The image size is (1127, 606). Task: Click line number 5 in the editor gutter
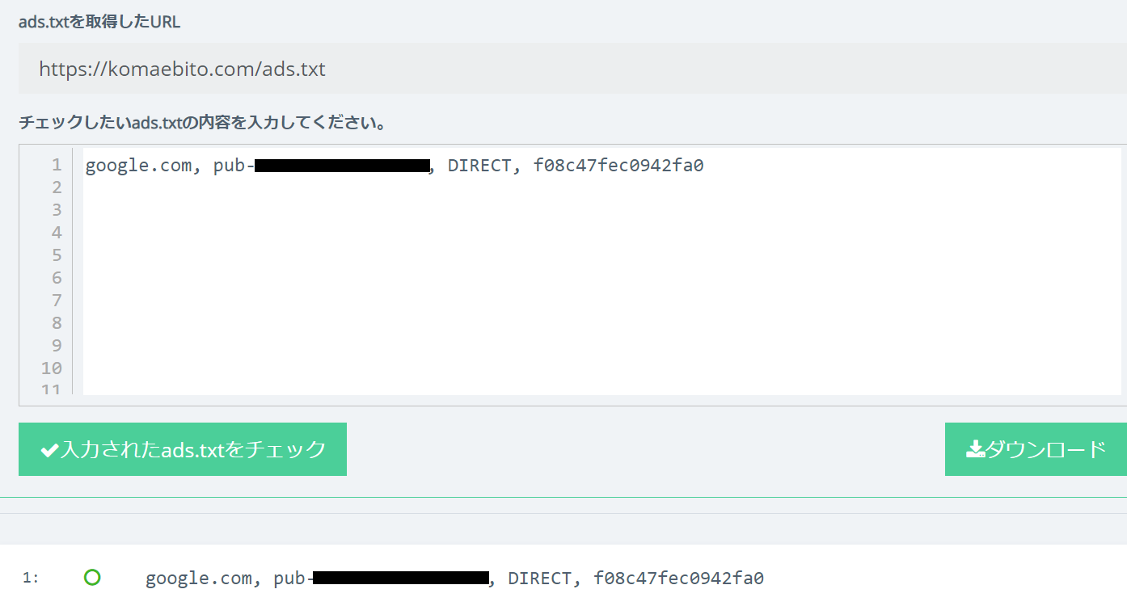coord(56,255)
